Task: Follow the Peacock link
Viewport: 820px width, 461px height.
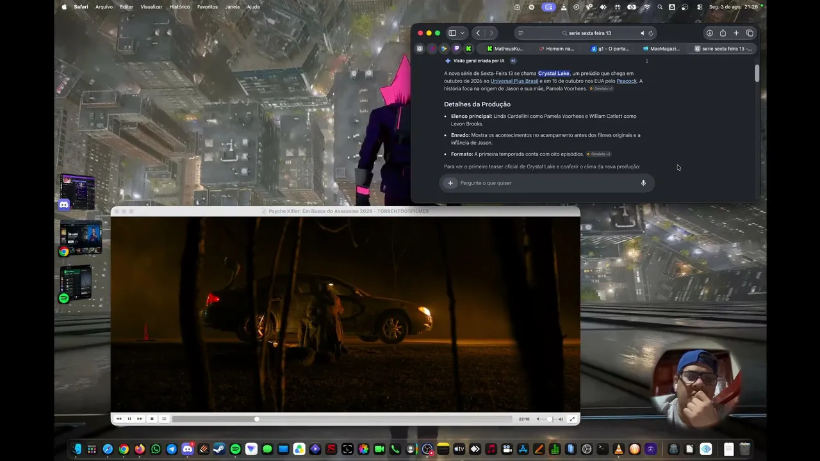Action: (627, 81)
